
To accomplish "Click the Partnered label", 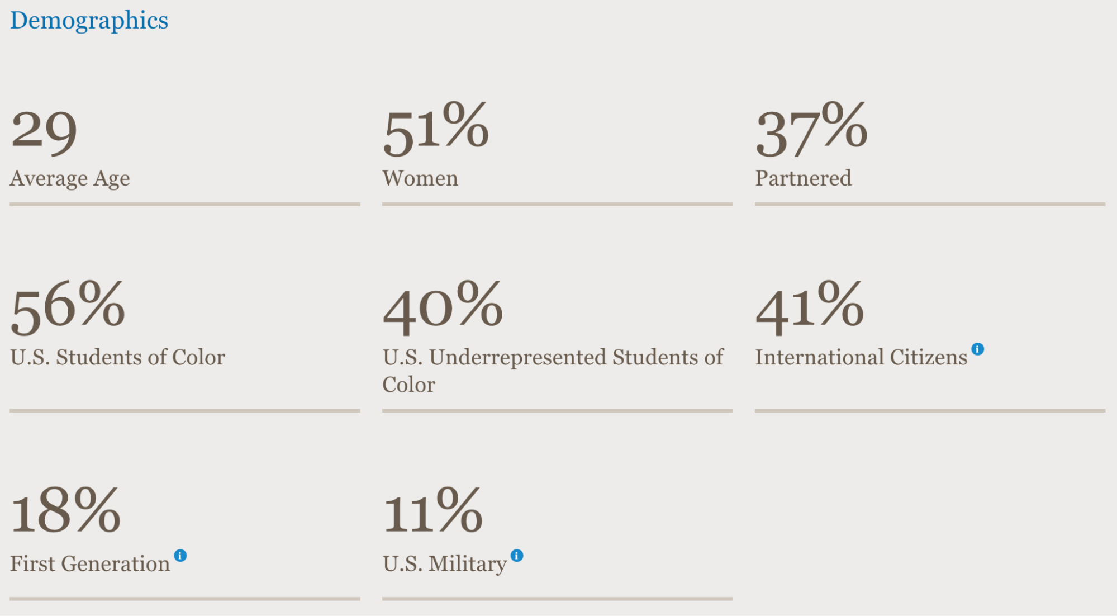I will tap(803, 179).
